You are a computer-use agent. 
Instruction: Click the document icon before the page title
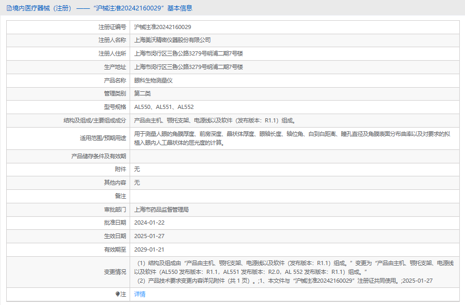coord(9,8)
